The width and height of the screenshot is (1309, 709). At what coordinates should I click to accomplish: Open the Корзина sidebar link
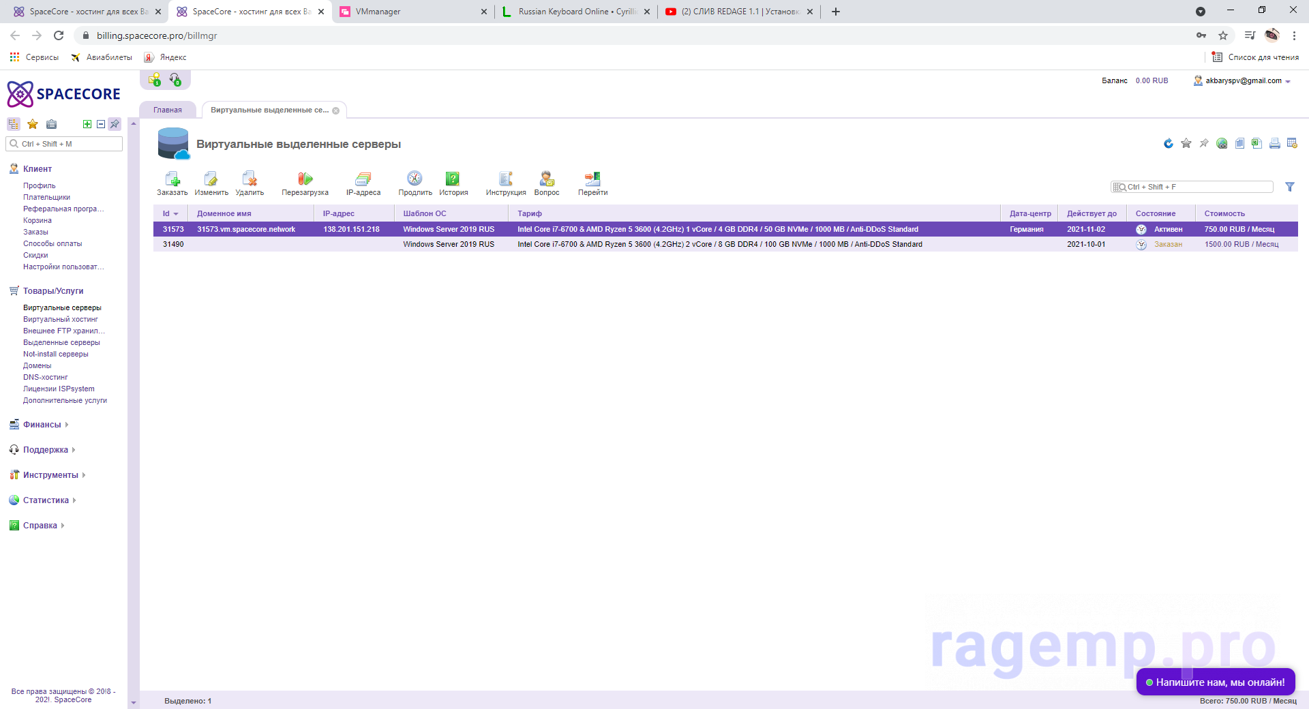tap(37, 220)
